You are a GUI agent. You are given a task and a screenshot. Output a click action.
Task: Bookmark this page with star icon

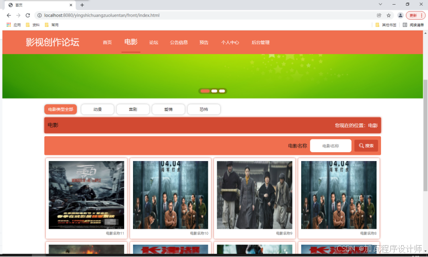389,15
